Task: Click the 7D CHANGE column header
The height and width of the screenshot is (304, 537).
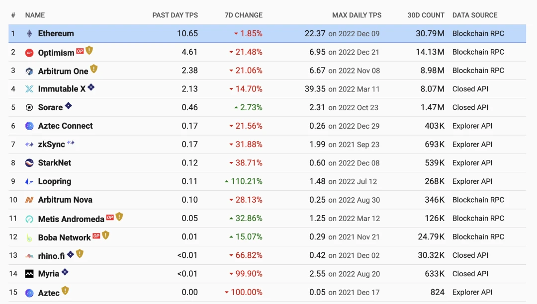Action: click(244, 15)
